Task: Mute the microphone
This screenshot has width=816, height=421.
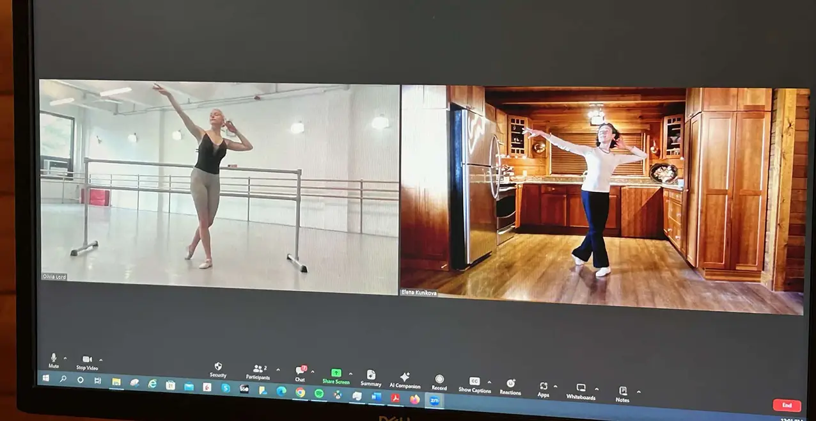Action: [x=54, y=358]
